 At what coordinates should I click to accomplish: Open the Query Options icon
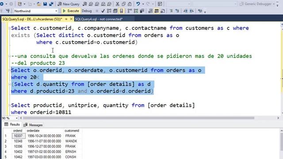point(115,11)
